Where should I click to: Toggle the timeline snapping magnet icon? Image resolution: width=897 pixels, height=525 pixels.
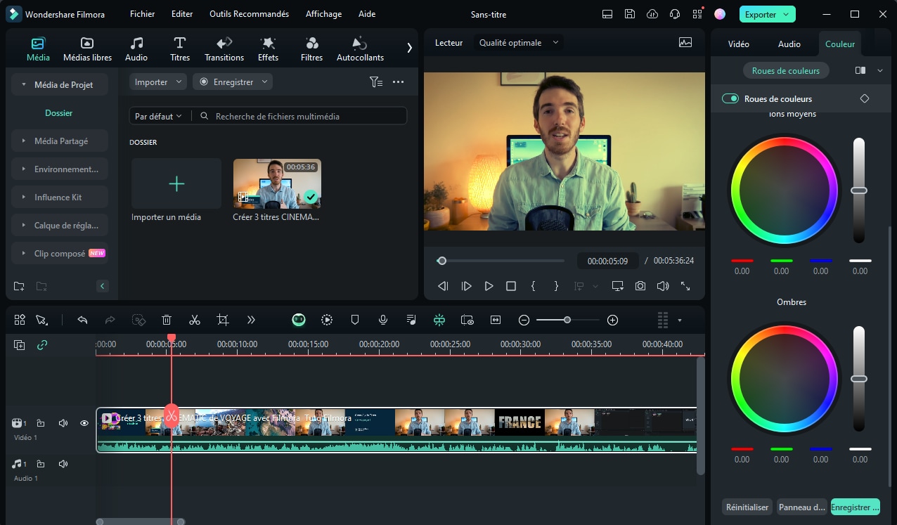pos(439,320)
